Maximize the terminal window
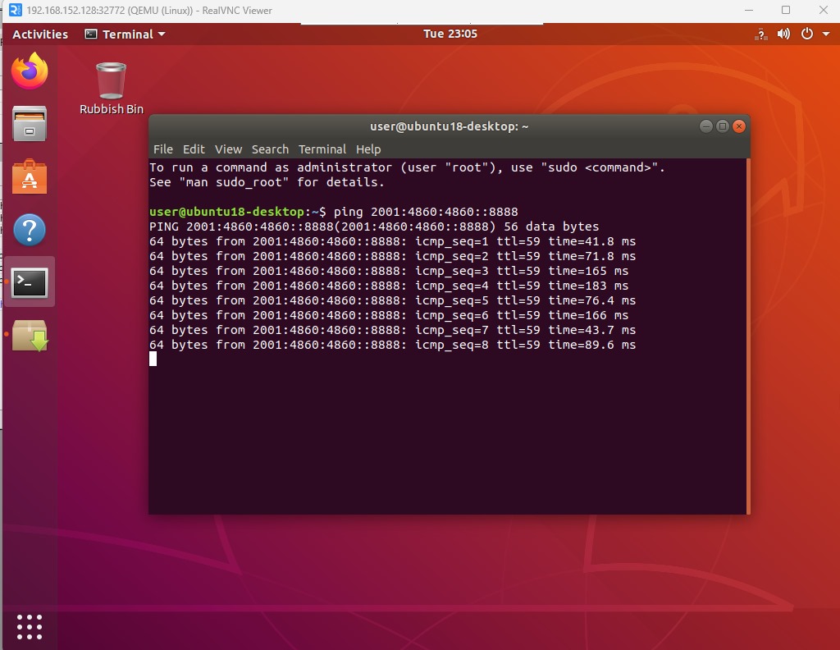Image resolution: width=840 pixels, height=650 pixels. 723,126
